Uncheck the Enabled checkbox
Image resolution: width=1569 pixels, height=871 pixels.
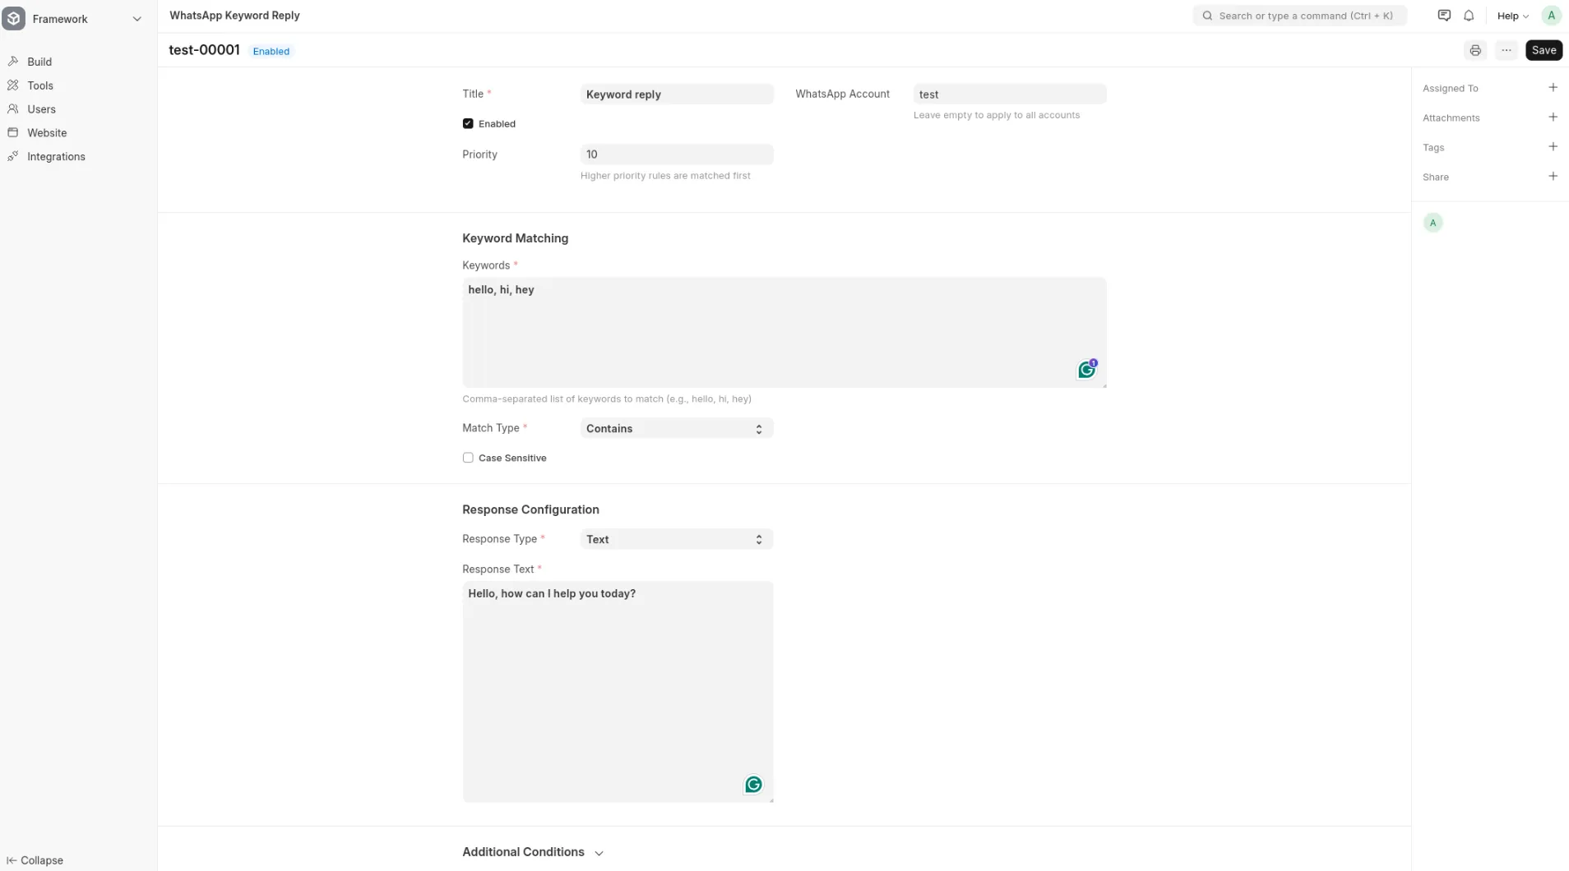468,124
